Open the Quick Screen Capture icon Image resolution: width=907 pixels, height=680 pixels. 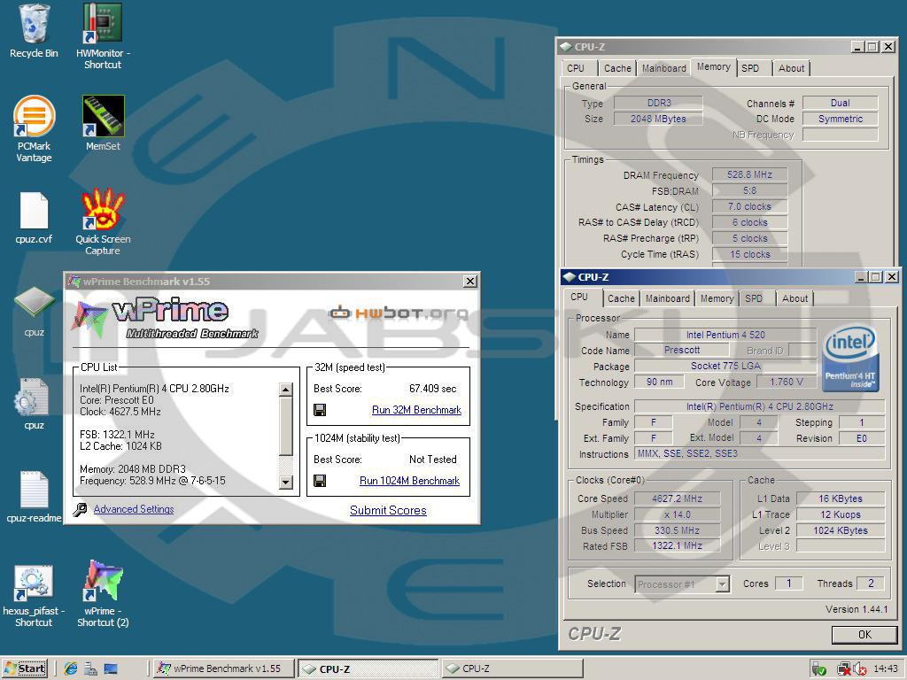(103, 209)
